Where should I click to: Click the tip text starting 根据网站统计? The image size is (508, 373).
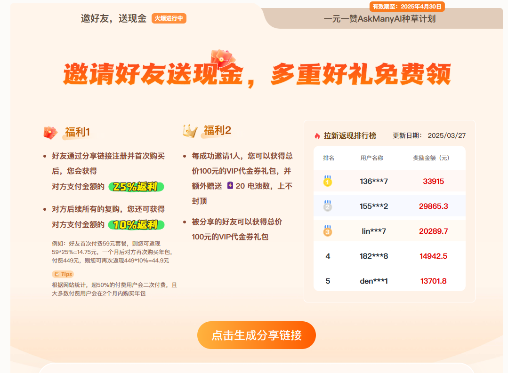click(114, 289)
